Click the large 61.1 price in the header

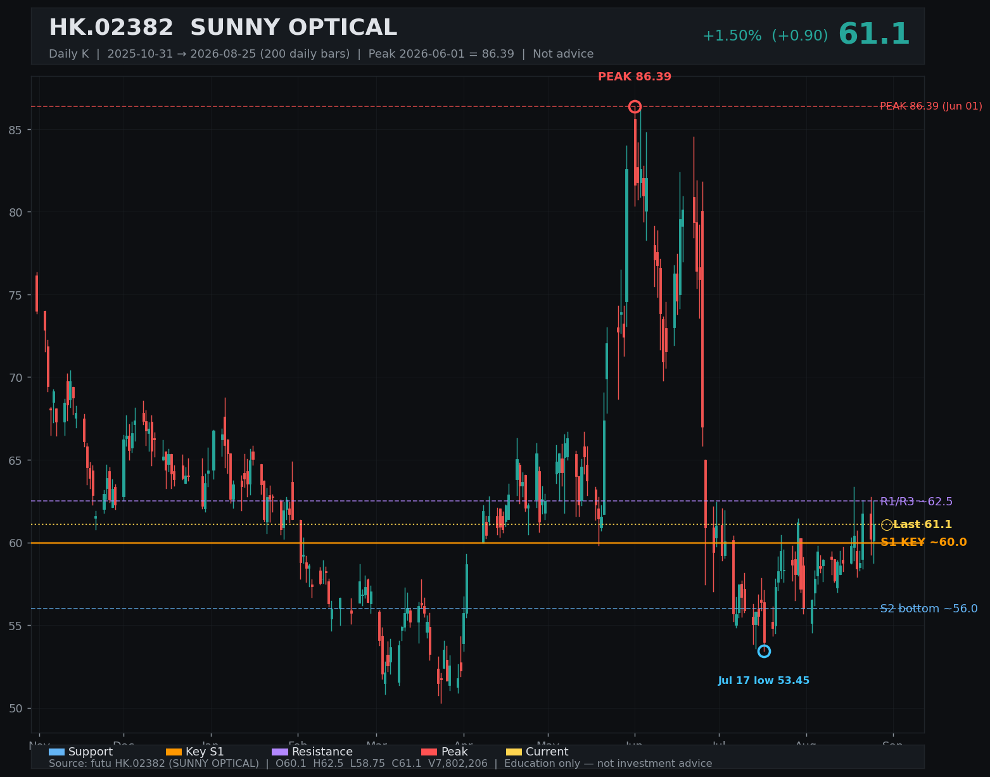[874, 35]
